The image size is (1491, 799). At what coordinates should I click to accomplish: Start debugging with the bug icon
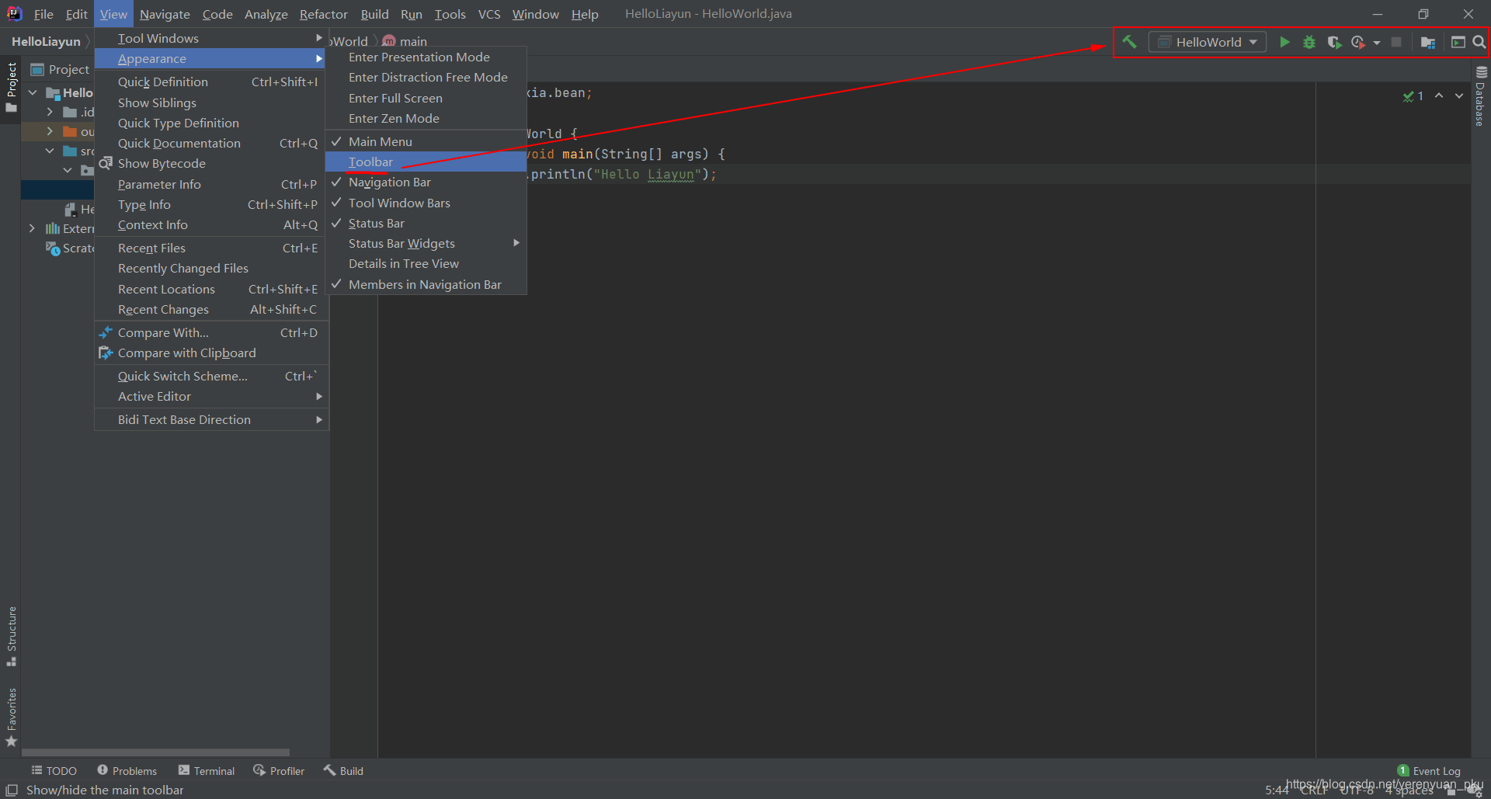point(1309,42)
